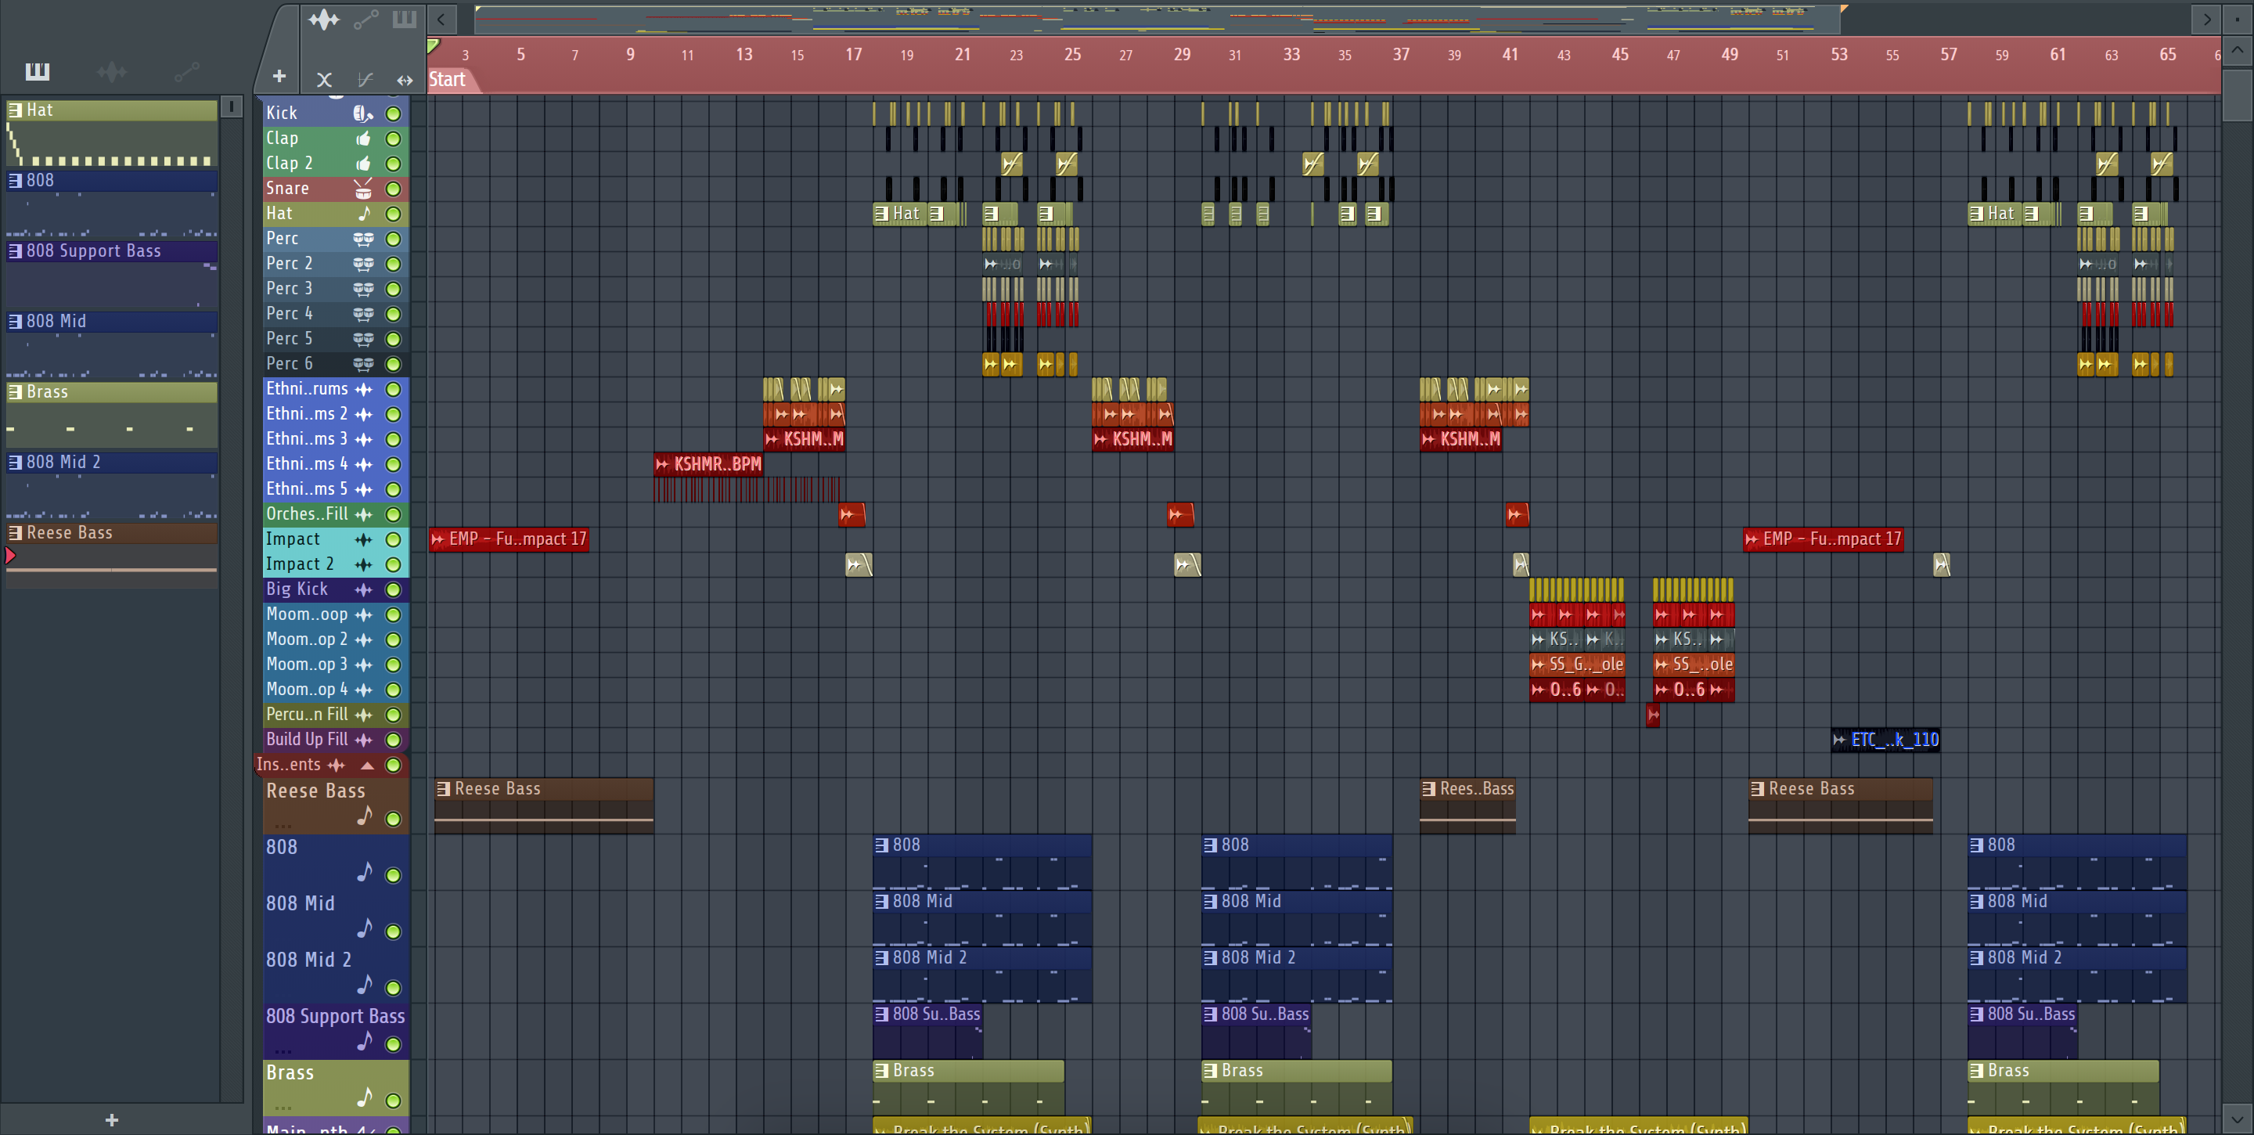
Task: Open the Reese Bass clip menu at bar 3
Action: tap(444, 788)
